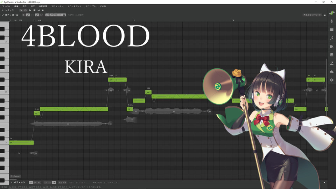Image resolution: width=336 pixels, height=189 pixels.
Task: Choose the first parameter curve shape button
Action: [45, 183]
